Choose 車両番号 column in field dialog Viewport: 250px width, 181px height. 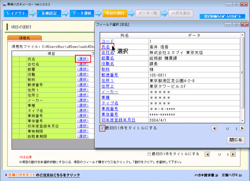point(110,109)
